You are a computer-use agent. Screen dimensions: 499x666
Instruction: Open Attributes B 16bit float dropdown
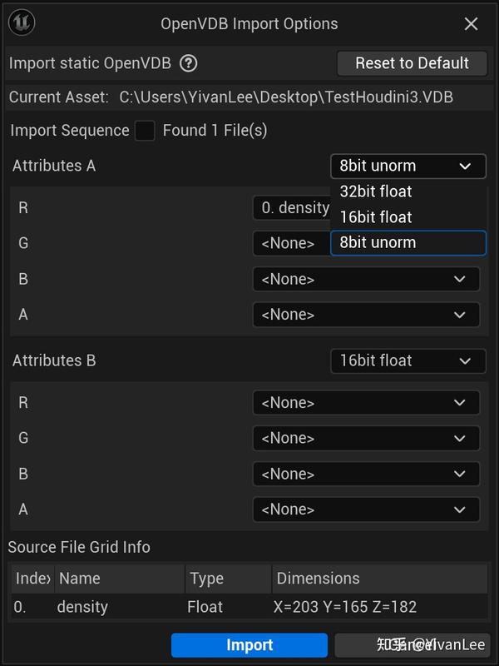pyautogui.click(x=408, y=360)
